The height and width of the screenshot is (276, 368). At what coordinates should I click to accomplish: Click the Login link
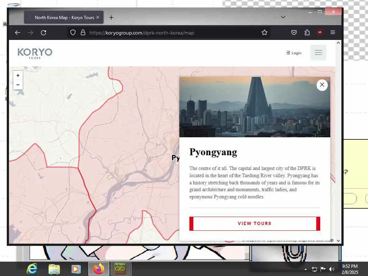click(x=294, y=53)
